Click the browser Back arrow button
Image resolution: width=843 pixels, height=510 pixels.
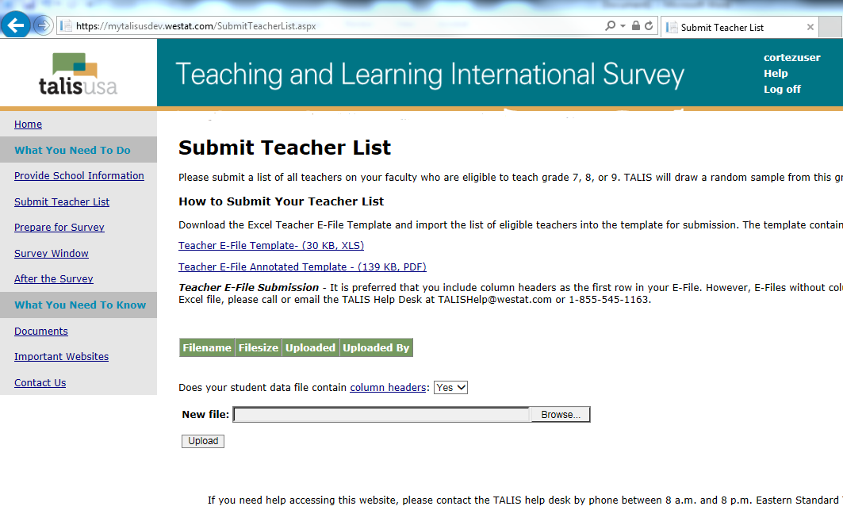(16, 25)
